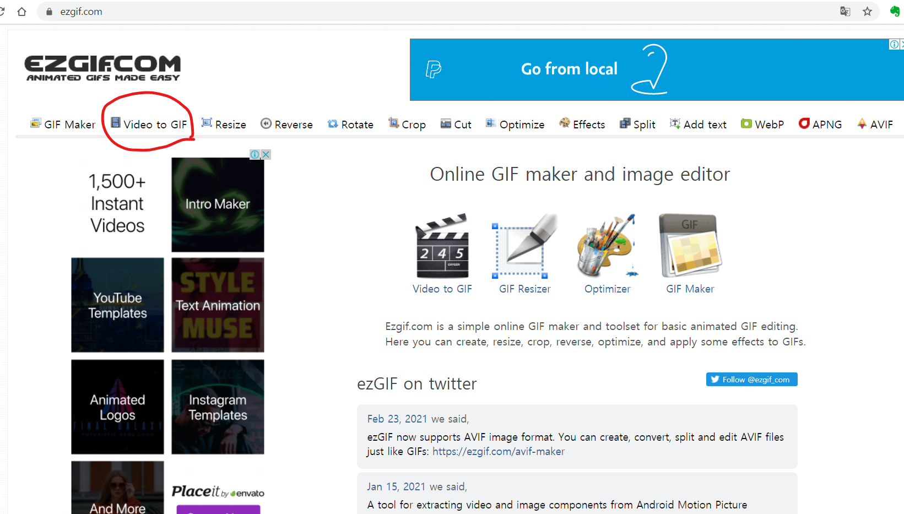Open the GIF Resizer text link
Viewport: 904px width, 514px height.
pyautogui.click(x=525, y=289)
